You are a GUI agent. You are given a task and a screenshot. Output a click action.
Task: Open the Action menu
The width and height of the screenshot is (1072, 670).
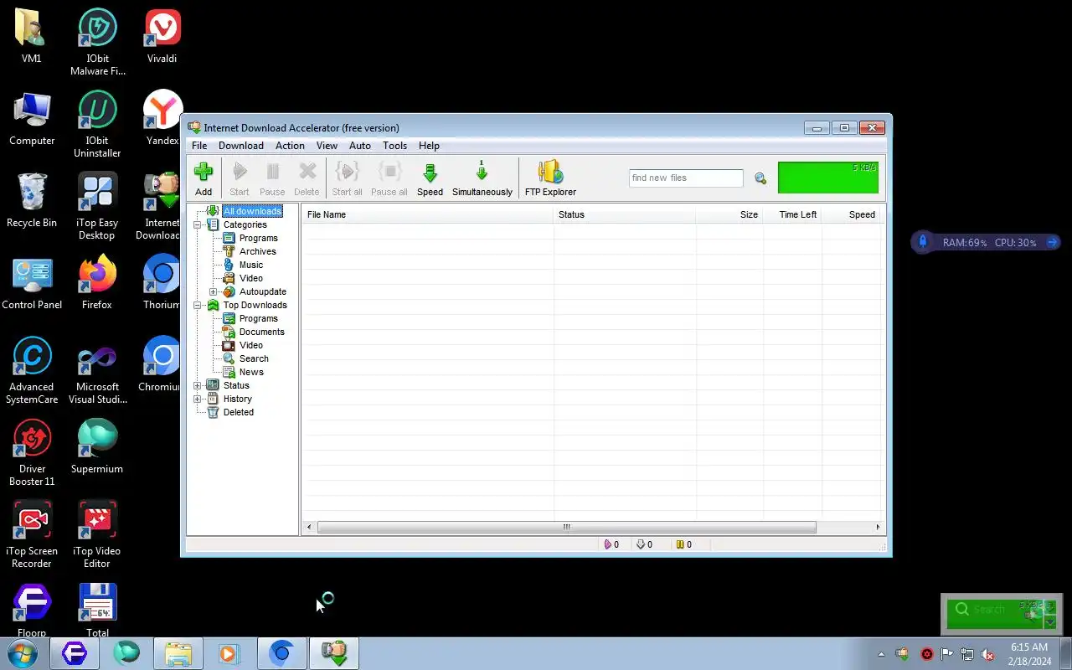290,146
